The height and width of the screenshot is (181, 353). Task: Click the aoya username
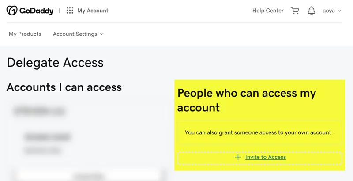click(x=329, y=11)
